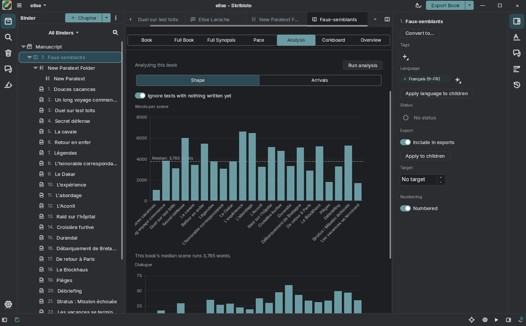Open the All Binders dropdown

tap(63, 33)
